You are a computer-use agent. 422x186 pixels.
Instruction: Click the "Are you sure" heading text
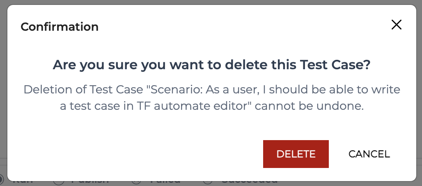(x=211, y=65)
